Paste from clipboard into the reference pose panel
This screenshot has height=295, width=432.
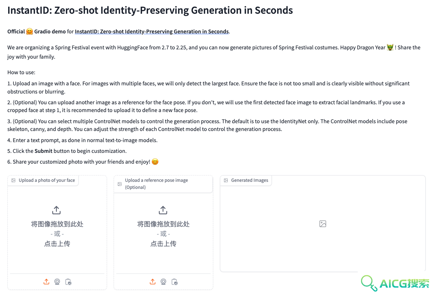click(x=175, y=282)
